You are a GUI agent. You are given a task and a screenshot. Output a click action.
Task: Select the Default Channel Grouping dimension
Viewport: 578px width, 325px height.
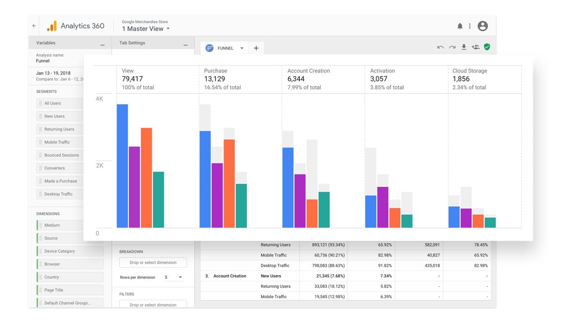pos(70,303)
